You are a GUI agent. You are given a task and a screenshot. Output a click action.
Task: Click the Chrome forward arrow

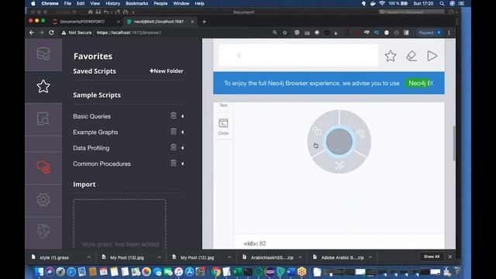coord(41,33)
